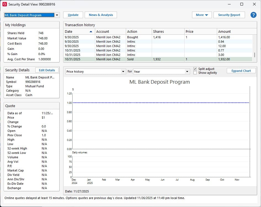The width and height of the screenshot is (261, 207).
Task: Click Edit Details in Security Details
Action: click(47, 70)
